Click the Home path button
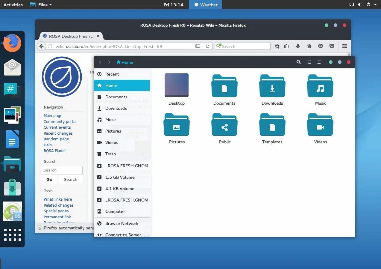The width and height of the screenshot is (381, 269). (125, 62)
